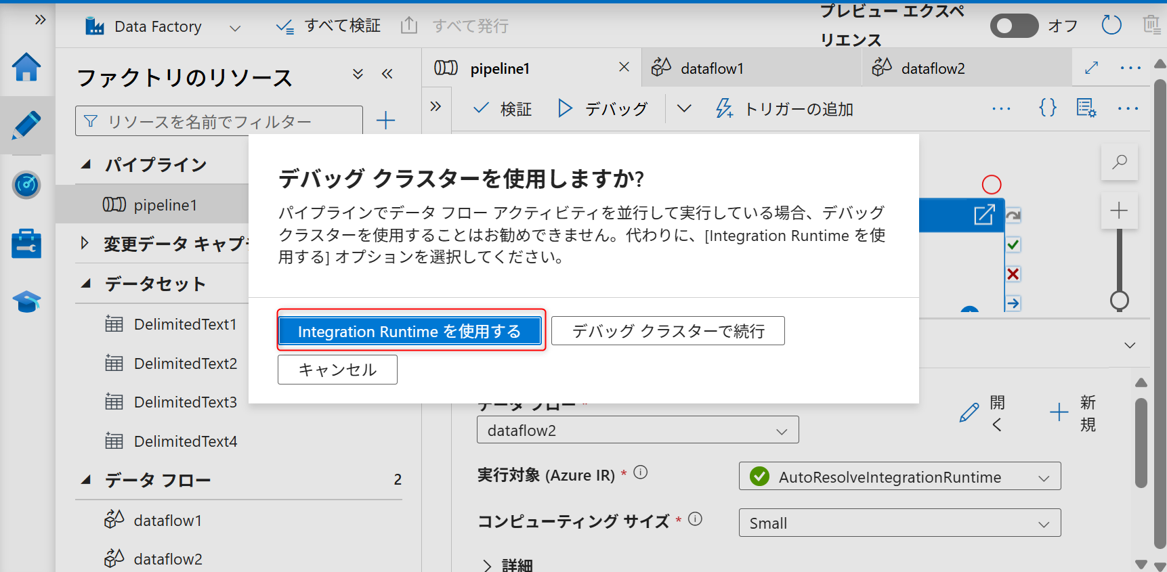Close the pipeline1 tab

click(x=624, y=67)
